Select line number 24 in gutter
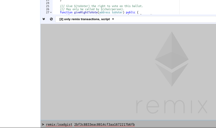This screenshot has height=128, width=216. pos(48,3)
